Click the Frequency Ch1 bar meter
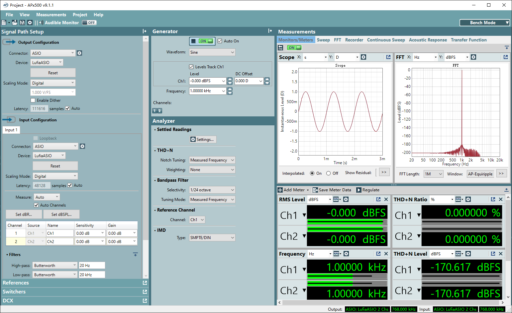 point(347,276)
